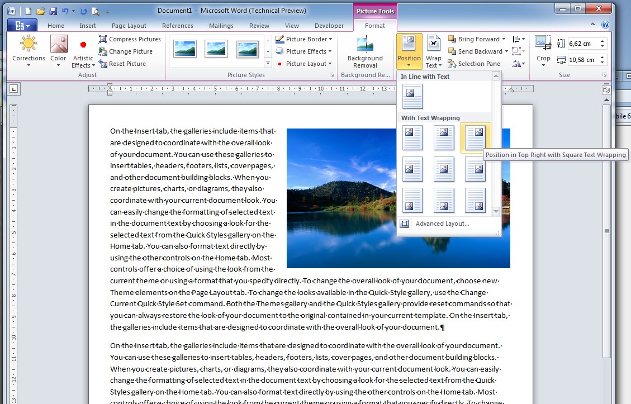Choose Middle Left square wrapping position

pyautogui.click(x=412, y=169)
